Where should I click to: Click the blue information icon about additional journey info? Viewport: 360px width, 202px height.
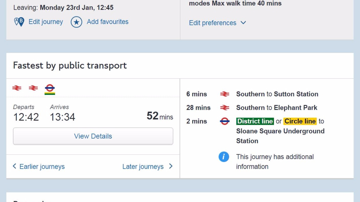tap(224, 157)
